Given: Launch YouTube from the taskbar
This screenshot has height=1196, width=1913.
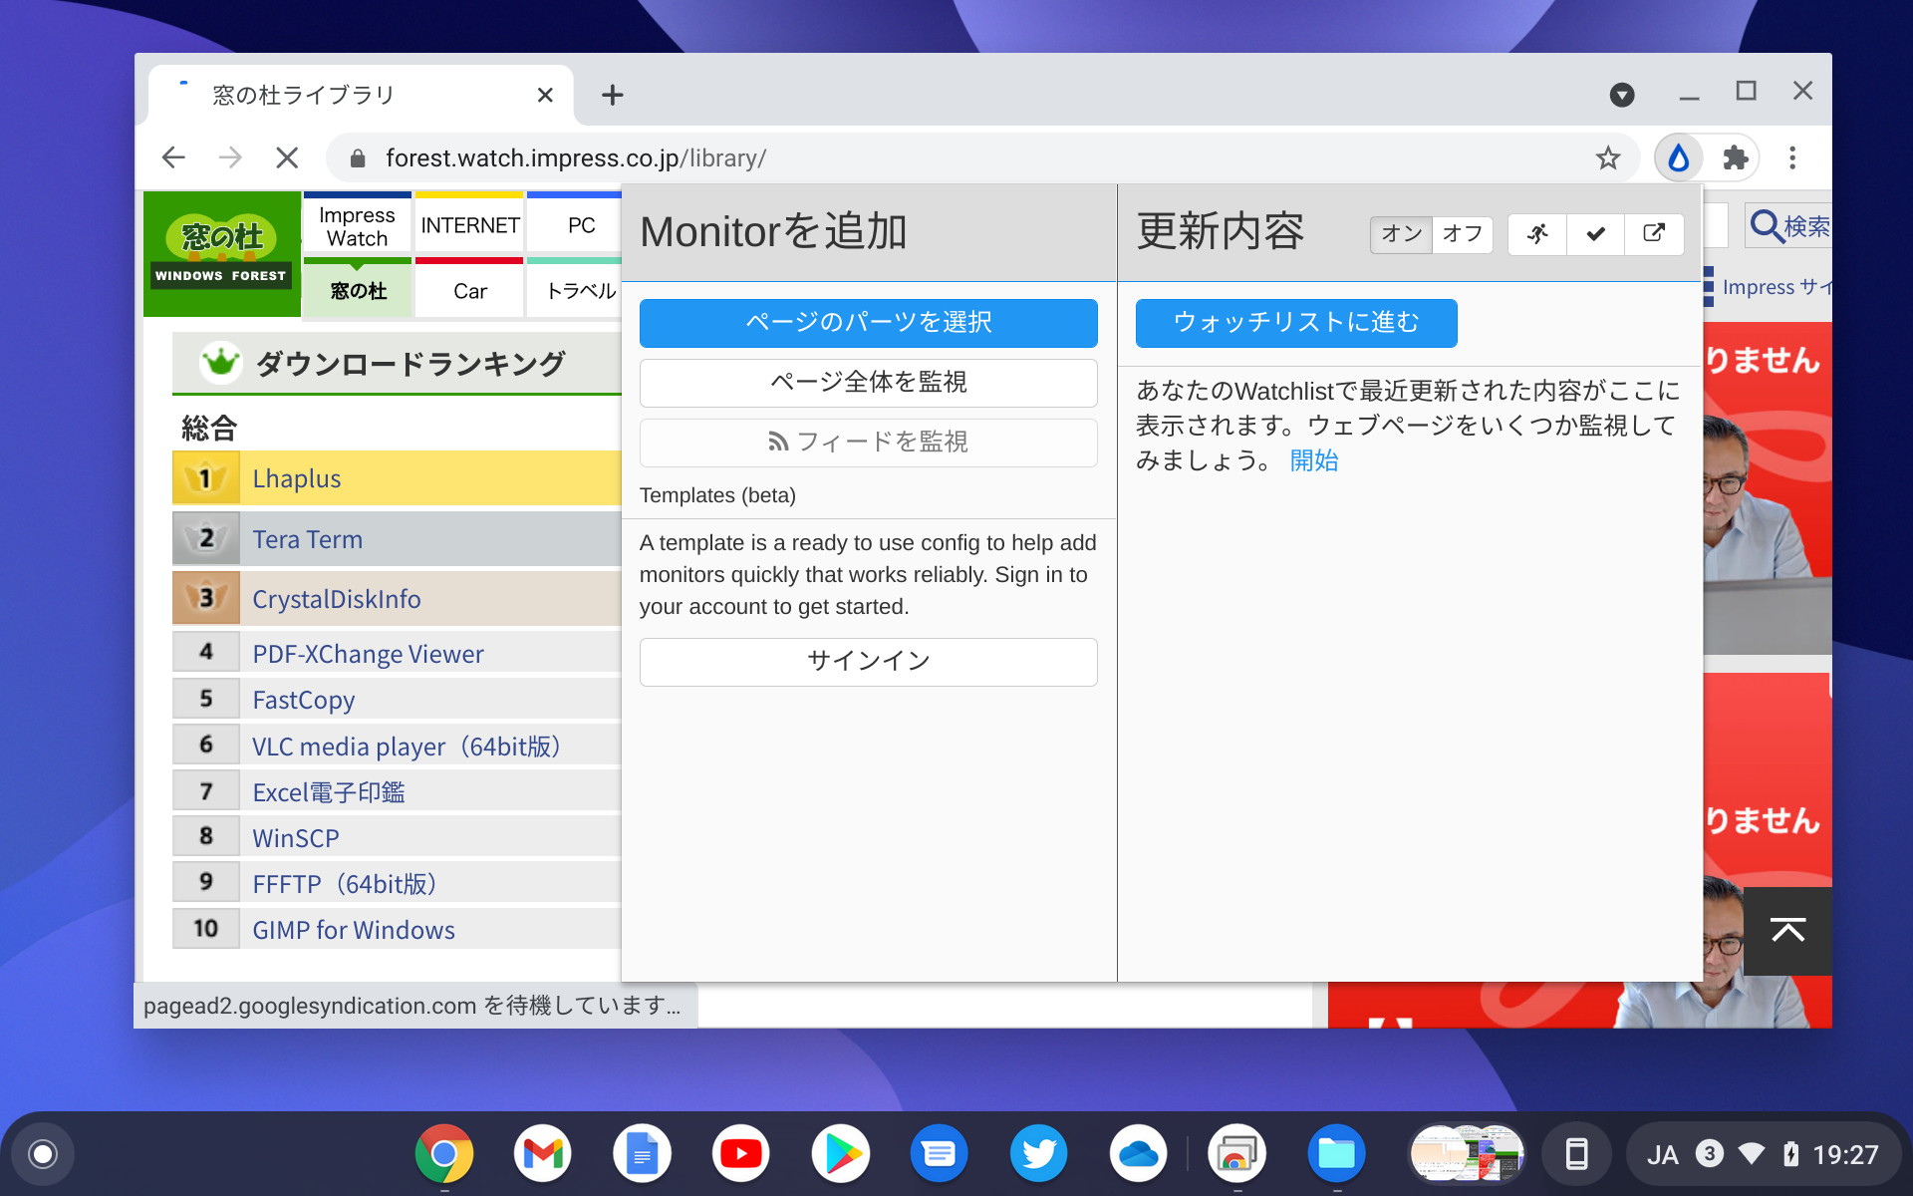Looking at the screenshot, I should pyautogui.click(x=741, y=1153).
